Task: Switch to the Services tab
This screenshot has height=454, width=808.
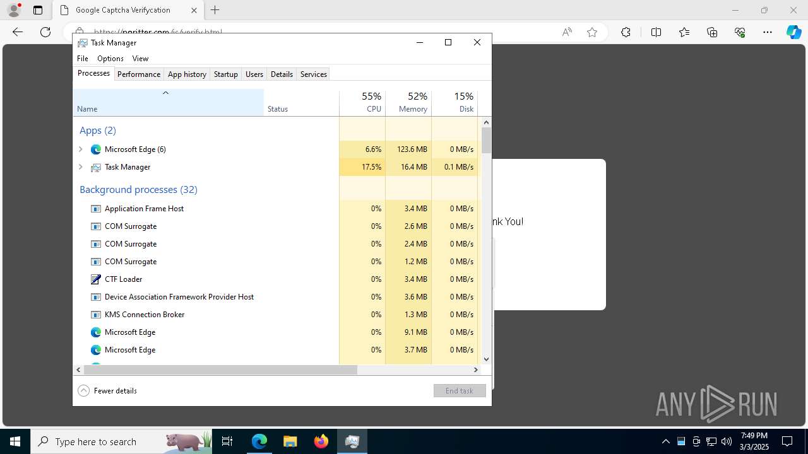Action: (314, 74)
